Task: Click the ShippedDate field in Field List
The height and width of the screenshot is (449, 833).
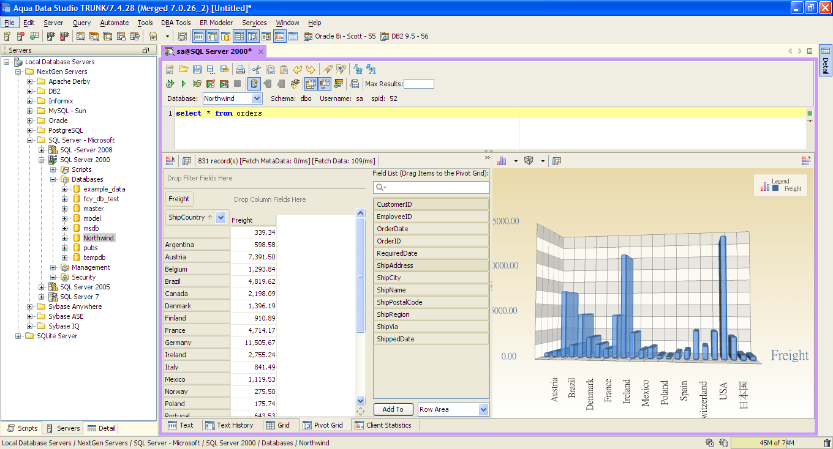Action: pyautogui.click(x=431, y=339)
